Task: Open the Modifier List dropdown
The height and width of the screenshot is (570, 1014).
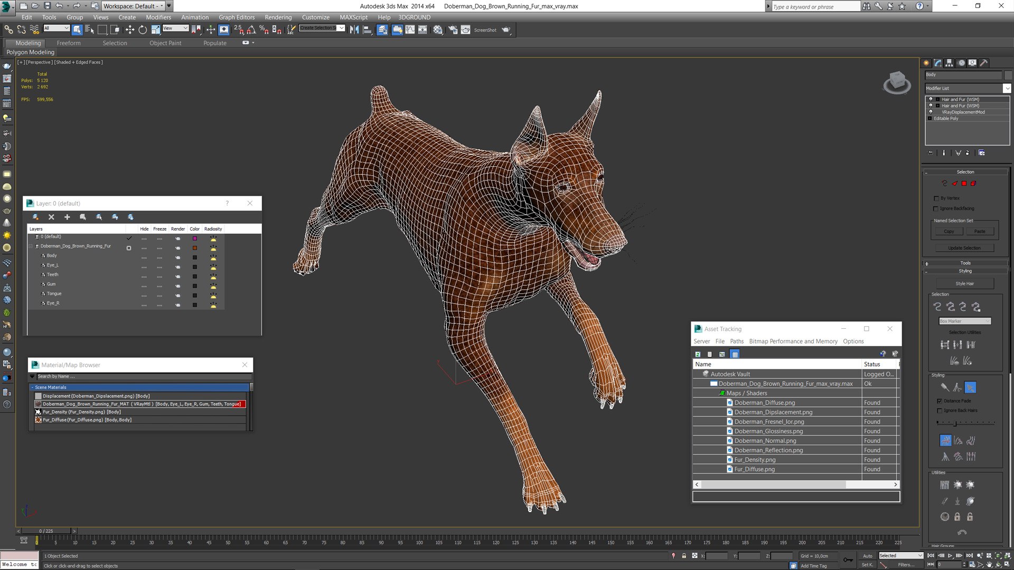Action: [1007, 88]
